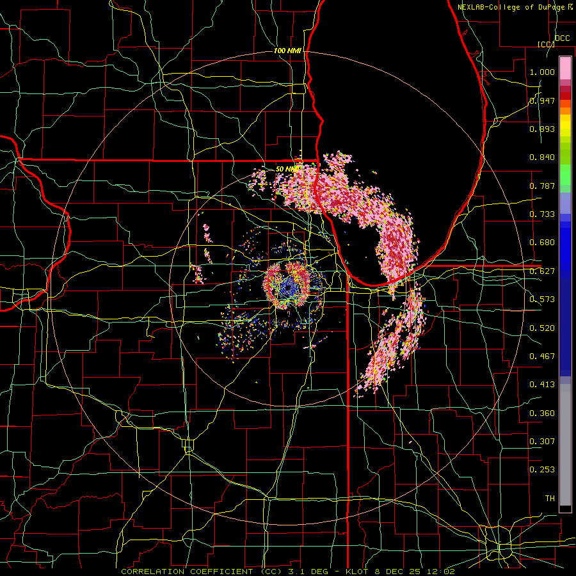This screenshot has height=576, width=576.
Task: Click the lavender color bar segment near 0.733
Action: coord(565,203)
